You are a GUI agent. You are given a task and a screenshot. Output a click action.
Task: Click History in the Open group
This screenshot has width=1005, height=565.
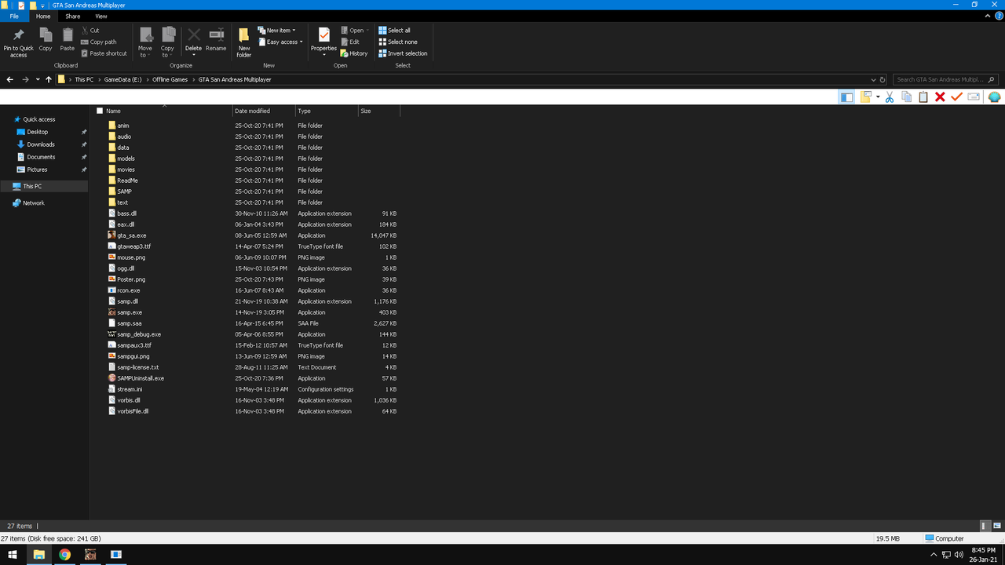coord(354,53)
